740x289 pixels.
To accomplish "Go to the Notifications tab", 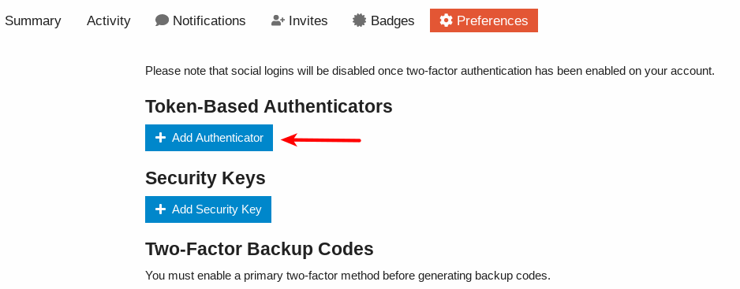I will click(x=200, y=20).
